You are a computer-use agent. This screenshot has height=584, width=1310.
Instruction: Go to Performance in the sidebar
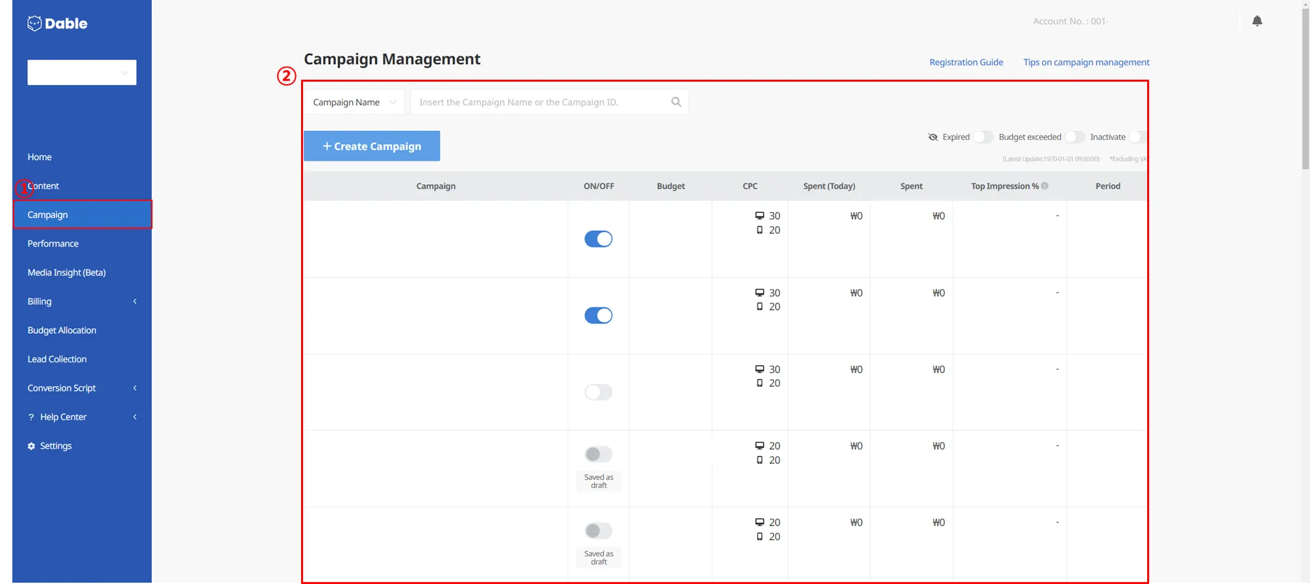(x=53, y=244)
